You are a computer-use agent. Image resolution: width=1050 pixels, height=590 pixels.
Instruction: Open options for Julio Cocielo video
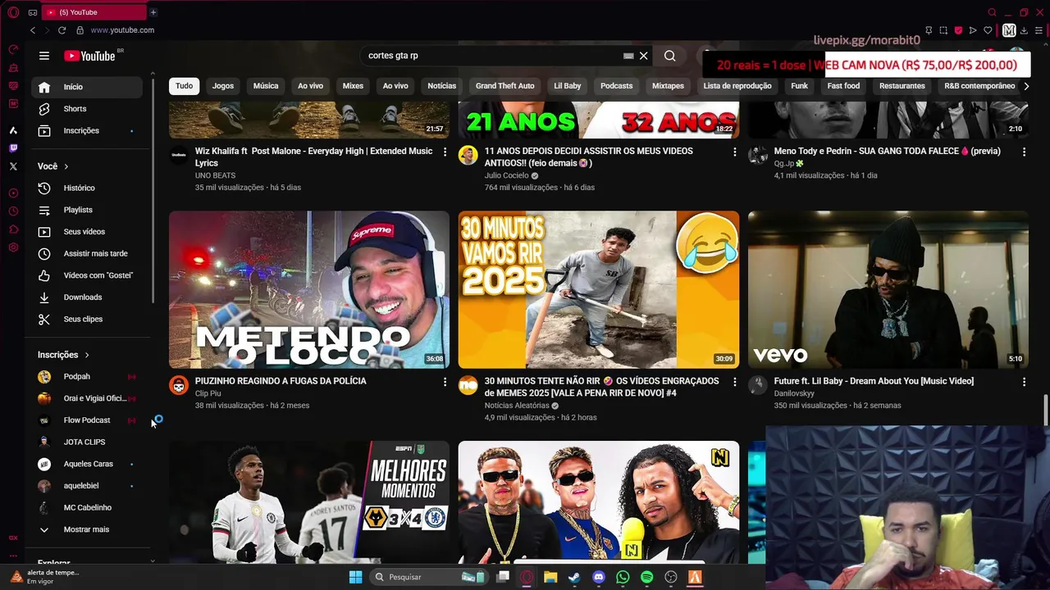tap(735, 152)
